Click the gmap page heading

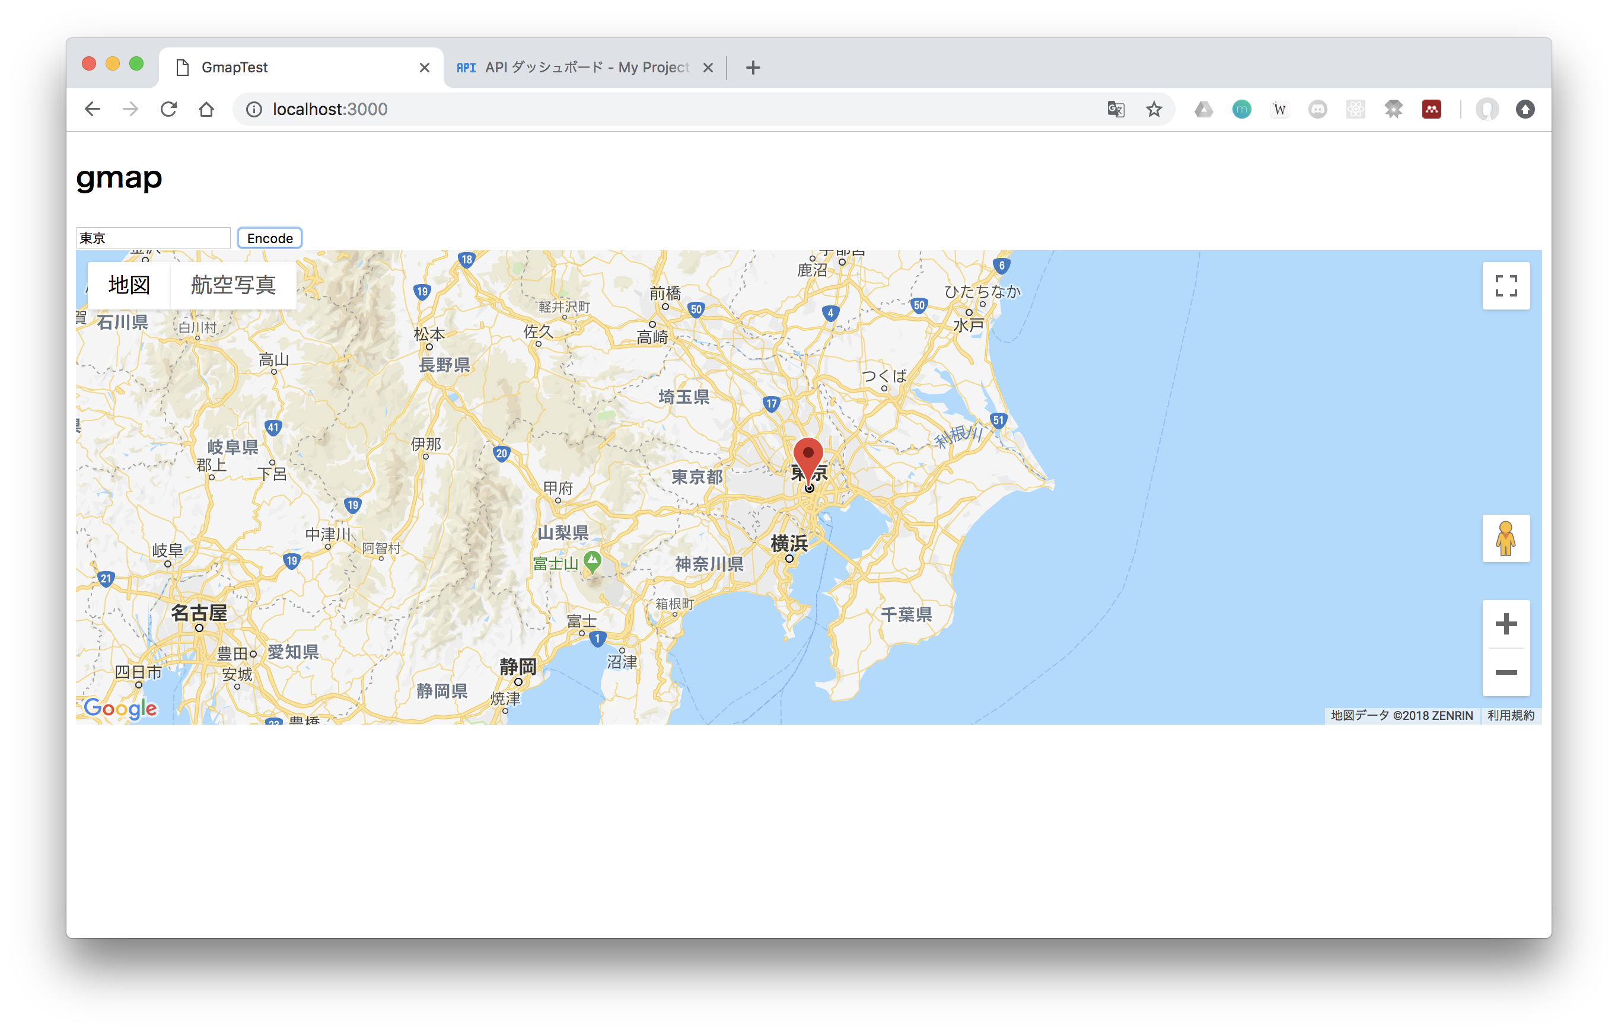(x=120, y=178)
